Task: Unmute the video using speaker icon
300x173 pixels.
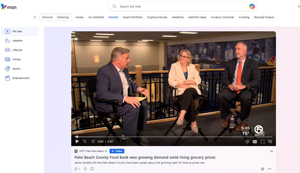Action: tap(270, 141)
